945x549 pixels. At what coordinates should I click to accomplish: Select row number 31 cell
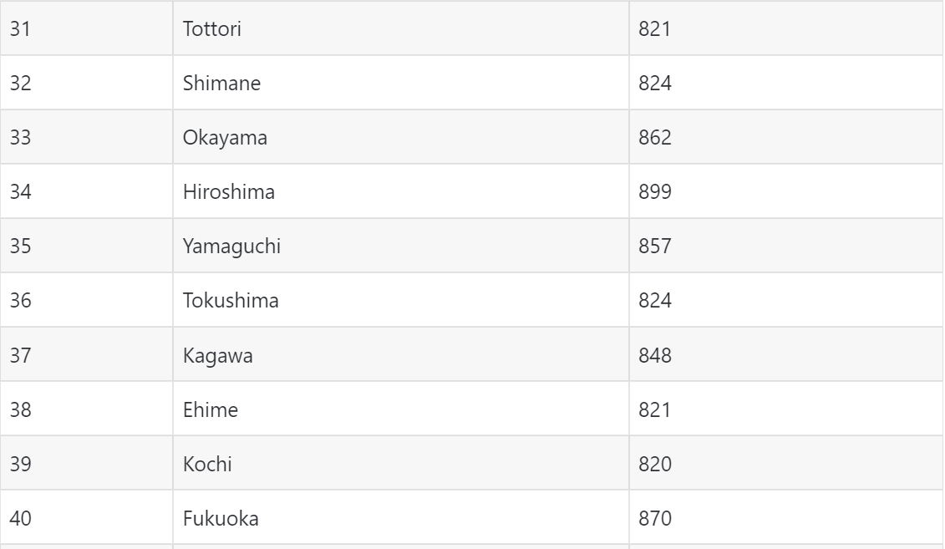(86, 28)
